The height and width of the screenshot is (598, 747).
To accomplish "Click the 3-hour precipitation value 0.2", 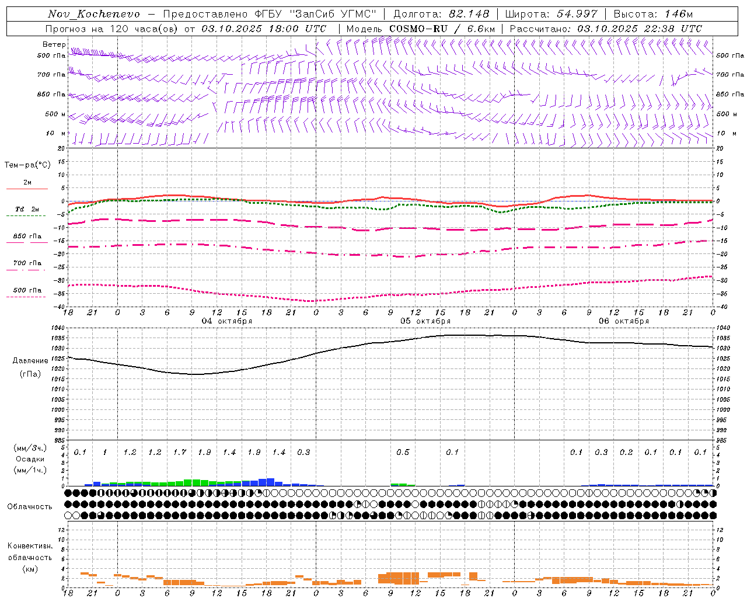I will (626, 453).
